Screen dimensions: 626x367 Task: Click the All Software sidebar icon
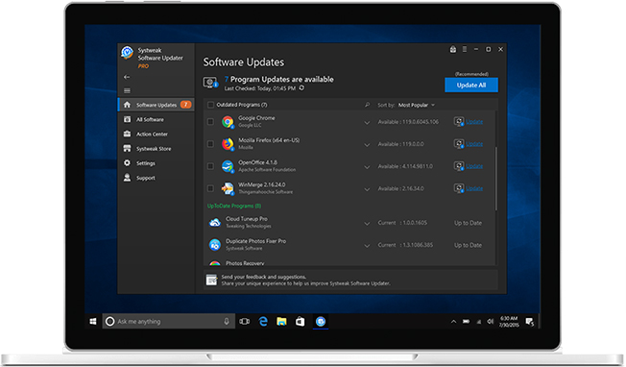pos(127,119)
